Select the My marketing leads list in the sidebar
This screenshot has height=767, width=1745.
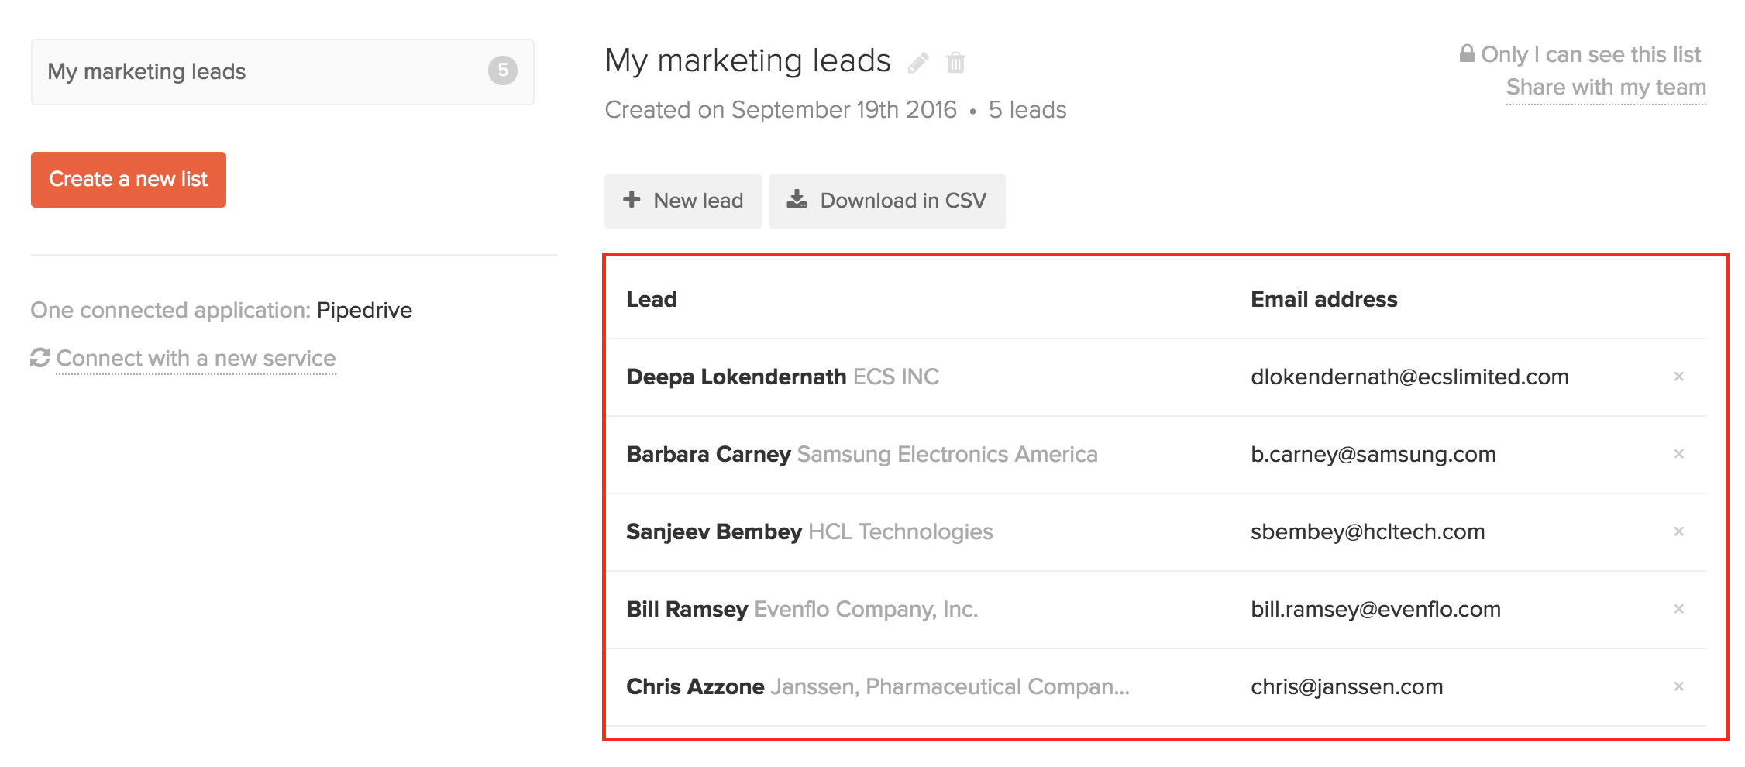click(x=283, y=72)
